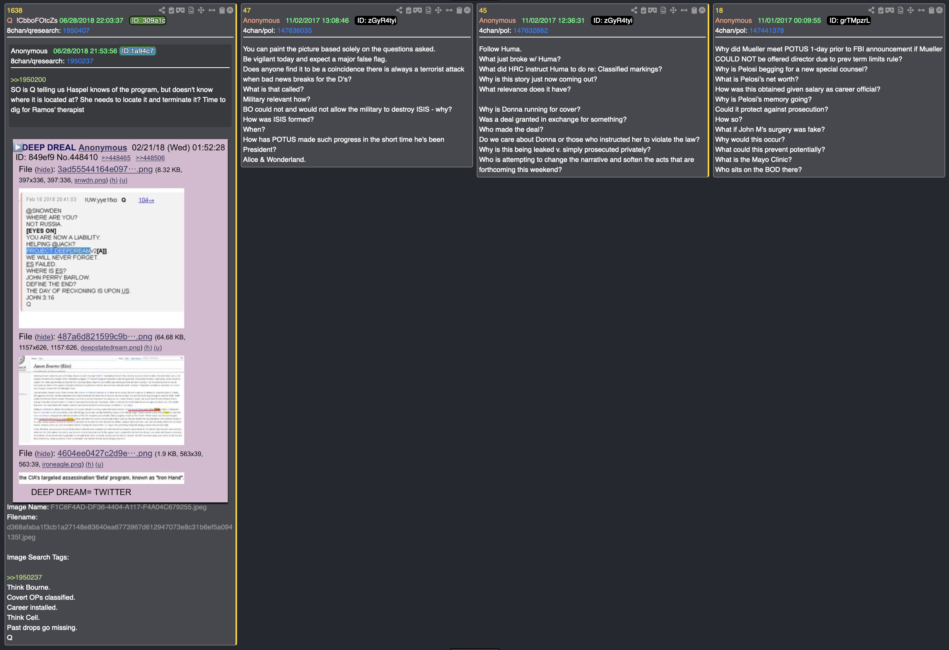The height and width of the screenshot is (650, 949).
Task: Click the image file icon on post 45
Action: pos(663,10)
